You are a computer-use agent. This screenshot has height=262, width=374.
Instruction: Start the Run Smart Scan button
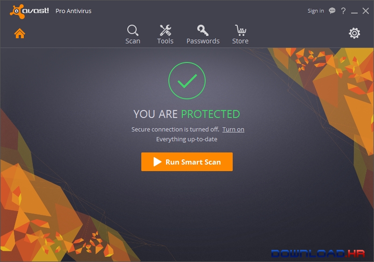(187, 162)
